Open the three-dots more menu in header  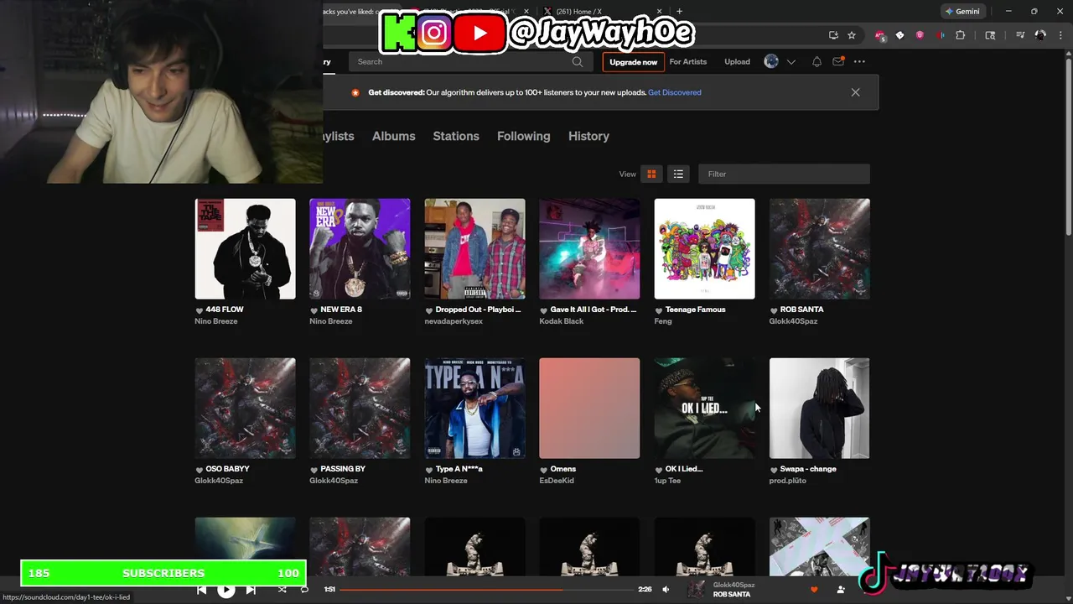click(x=859, y=61)
